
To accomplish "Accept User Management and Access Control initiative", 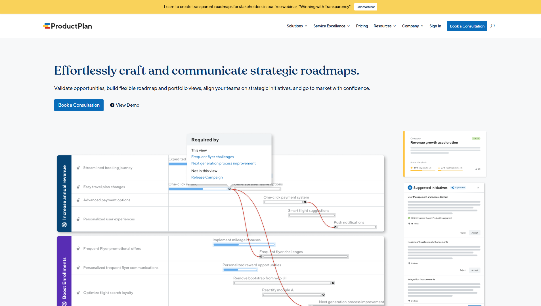I will click(475, 233).
